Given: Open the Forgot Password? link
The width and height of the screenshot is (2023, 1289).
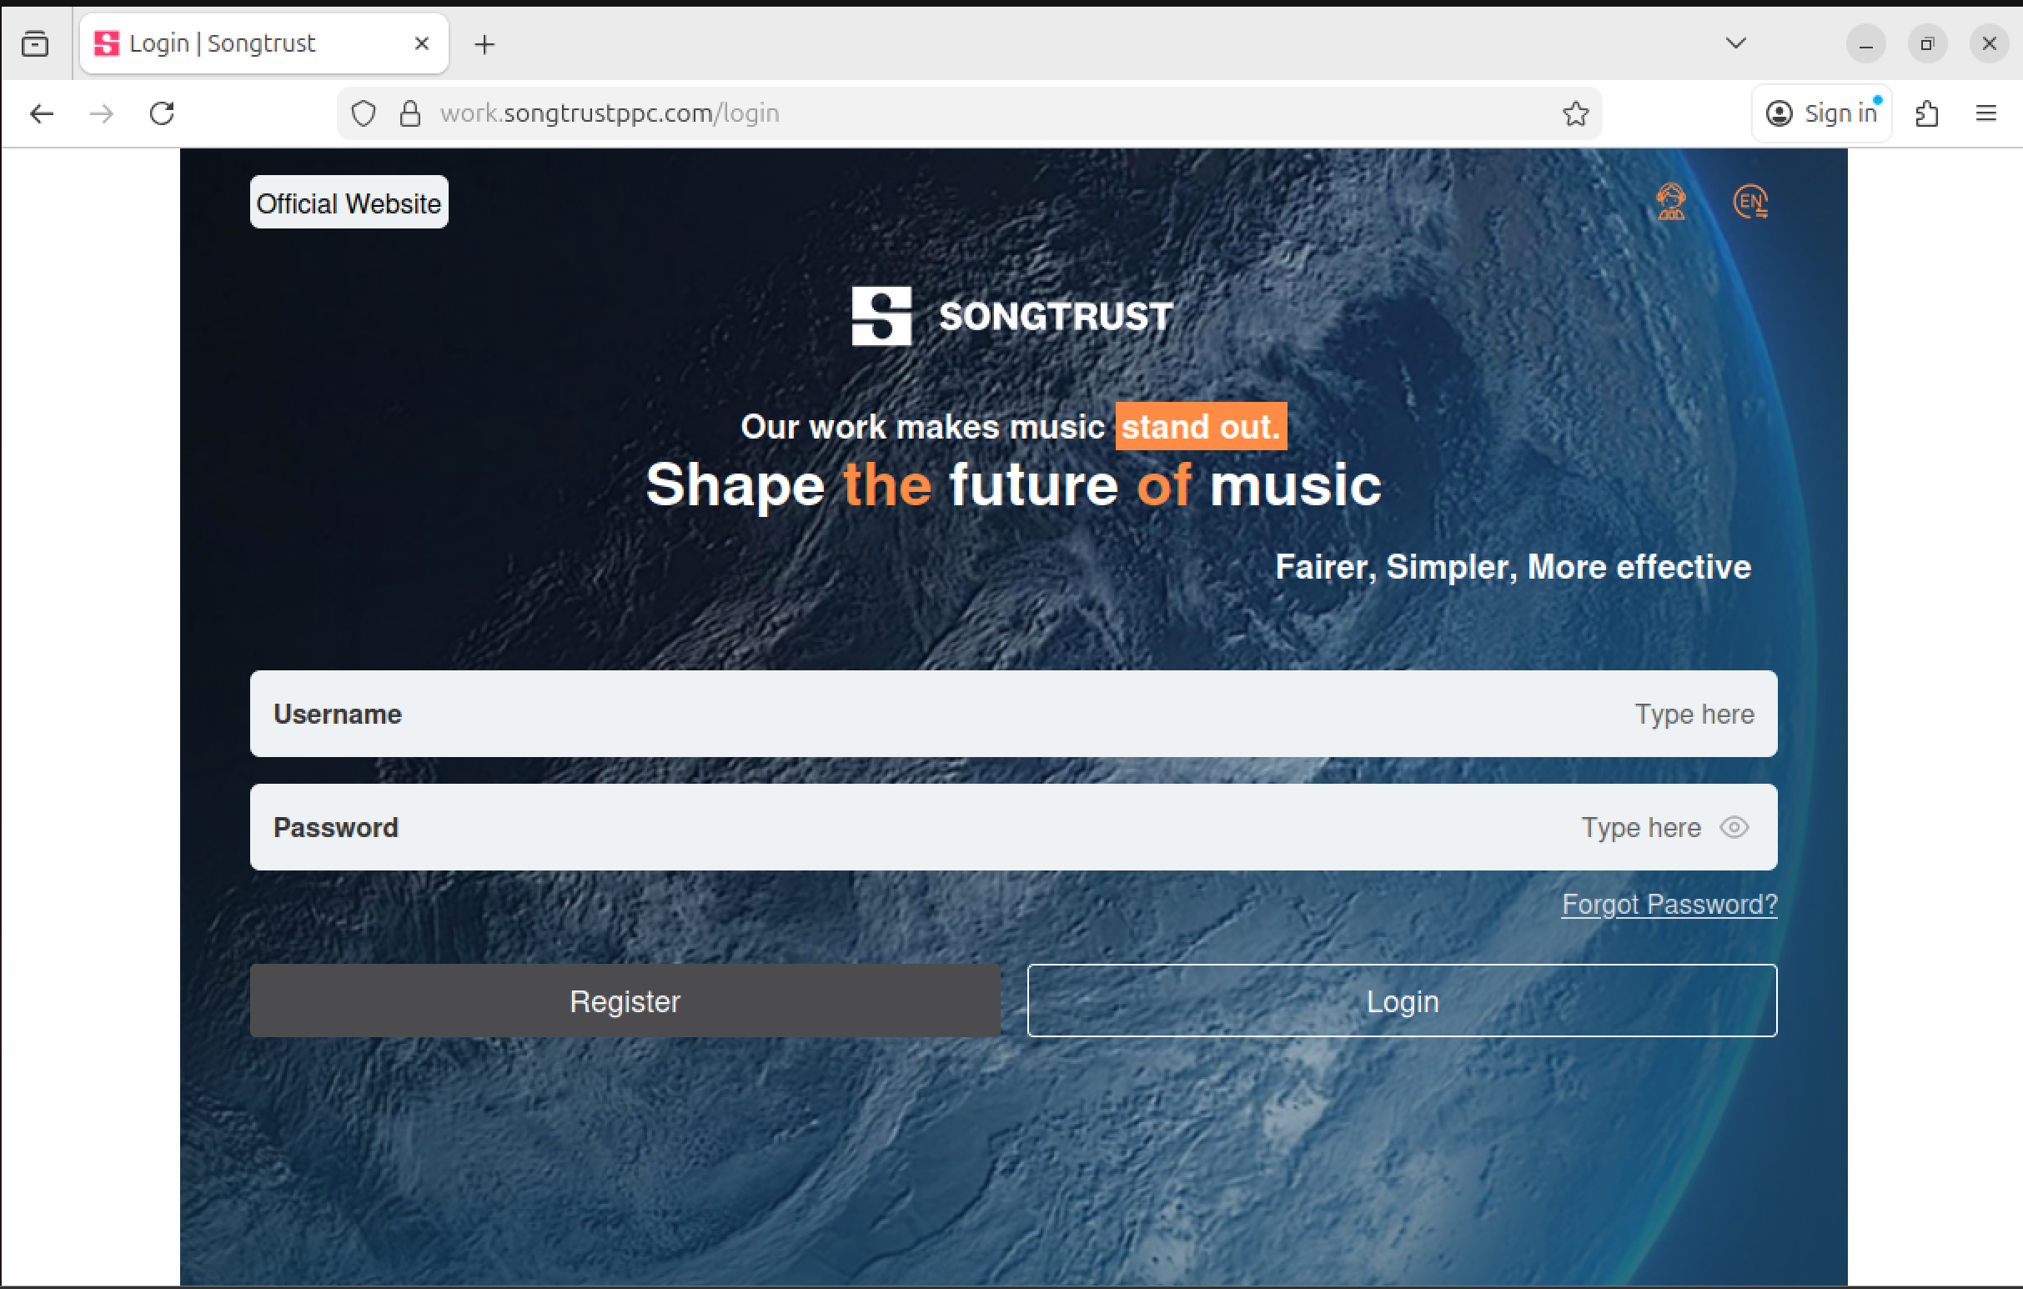Looking at the screenshot, I should tap(1669, 905).
